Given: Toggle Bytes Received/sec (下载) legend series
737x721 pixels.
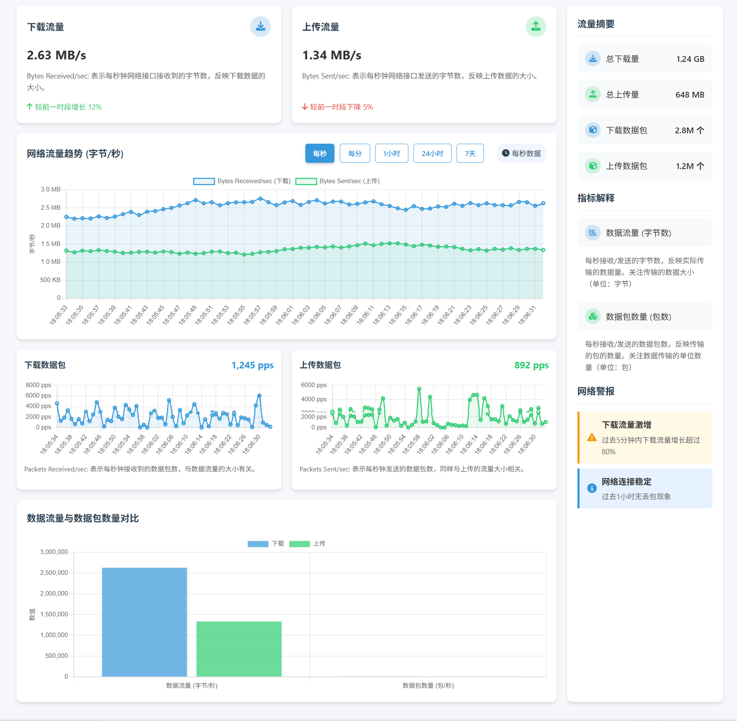Looking at the screenshot, I should pos(242,181).
